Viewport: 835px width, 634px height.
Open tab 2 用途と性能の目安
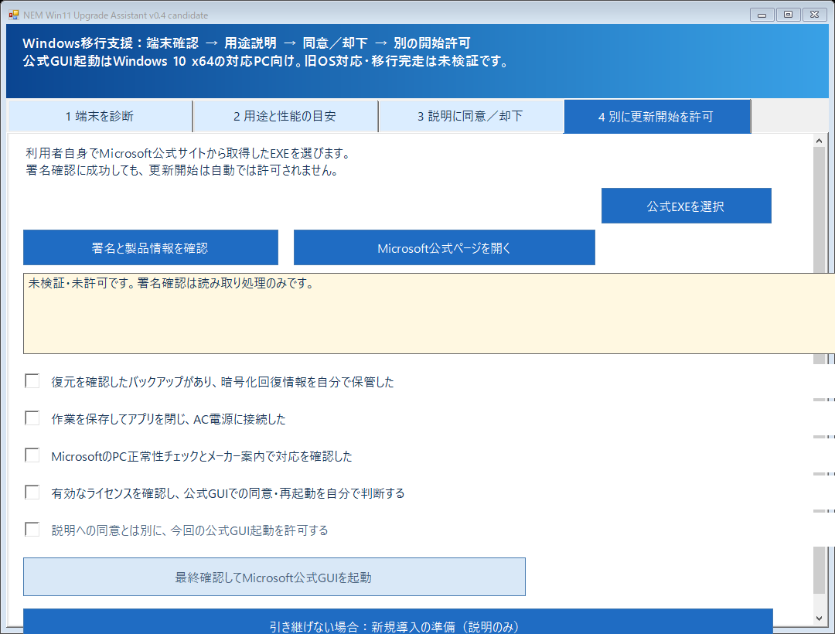tap(285, 116)
